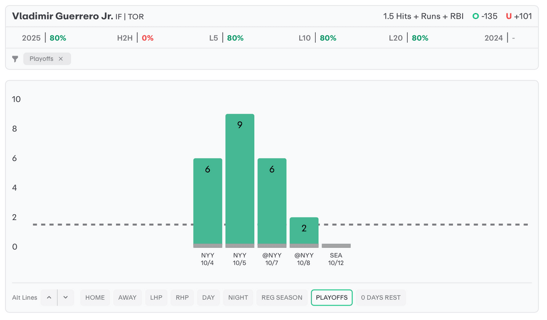Enable the RHP pitcher filter

(182, 298)
